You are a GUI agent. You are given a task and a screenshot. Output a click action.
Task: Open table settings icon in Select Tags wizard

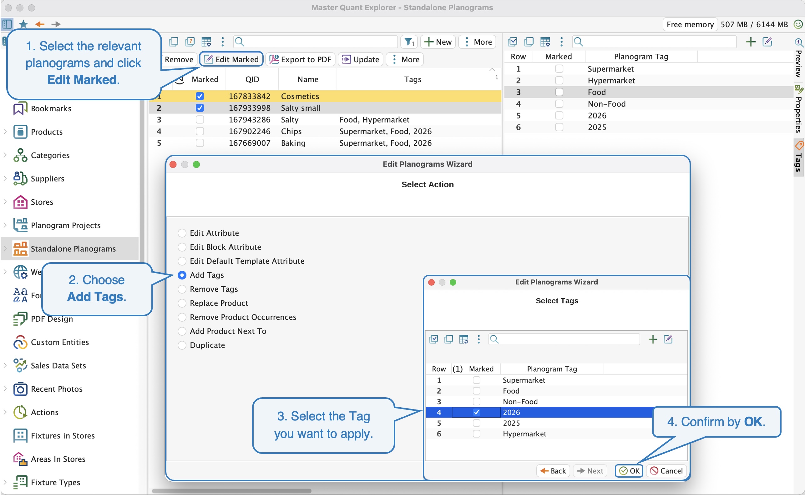464,339
